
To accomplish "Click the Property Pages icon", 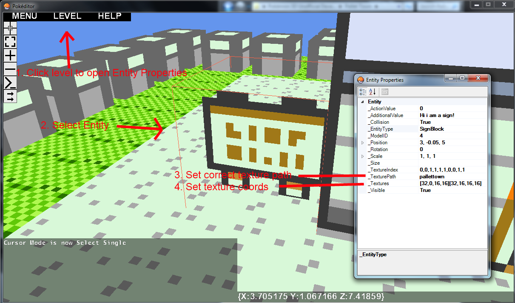I will point(384,91).
